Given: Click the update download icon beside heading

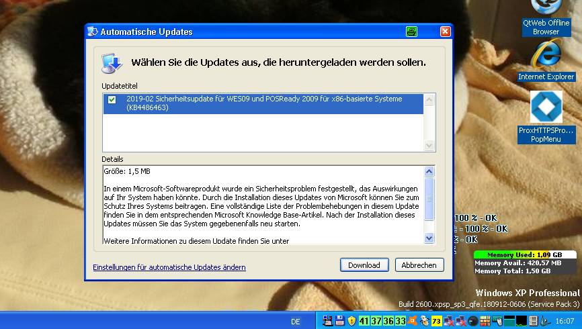Looking at the screenshot, I should tap(112, 63).
